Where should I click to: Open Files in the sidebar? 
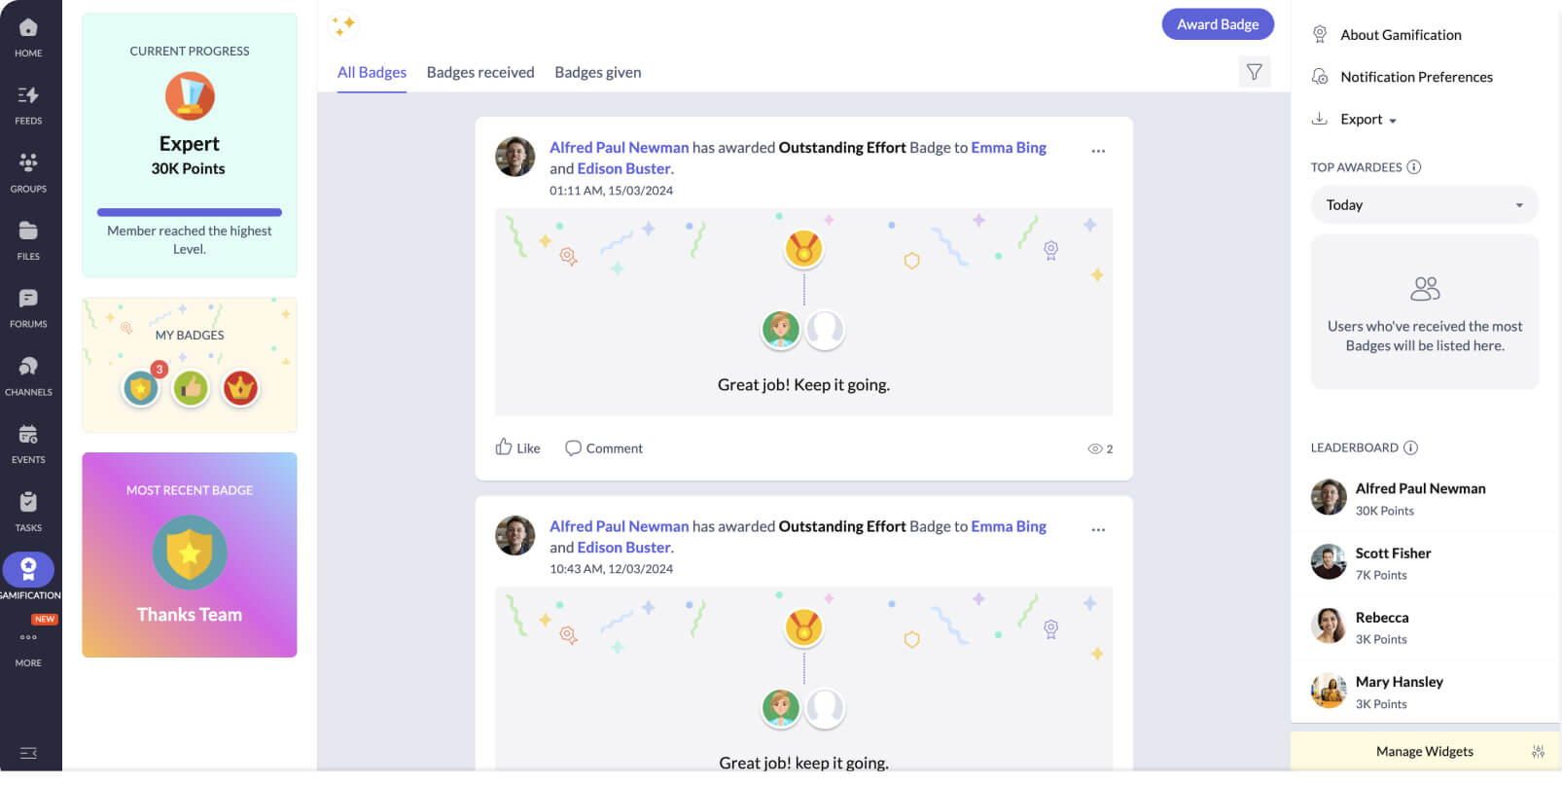click(28, 240)
